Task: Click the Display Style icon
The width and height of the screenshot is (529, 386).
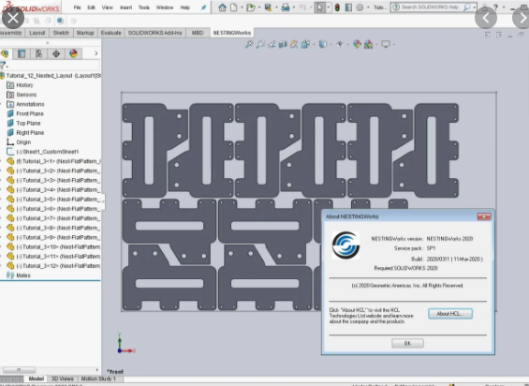Action: (323, 44)
